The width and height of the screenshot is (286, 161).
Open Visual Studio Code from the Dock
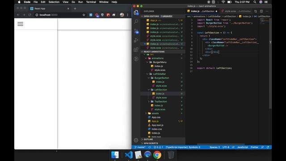(x=129, y=155)
